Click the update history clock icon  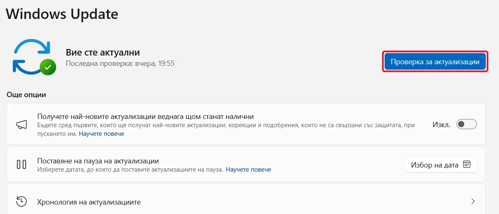pos(21,202)
